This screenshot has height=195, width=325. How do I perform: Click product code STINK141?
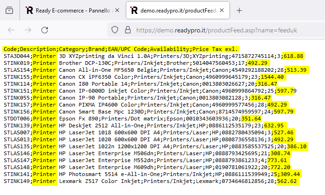pyautogui.click(x=17, y=174)
